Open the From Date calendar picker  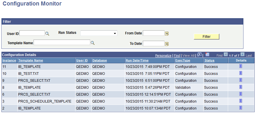[167, 34]
